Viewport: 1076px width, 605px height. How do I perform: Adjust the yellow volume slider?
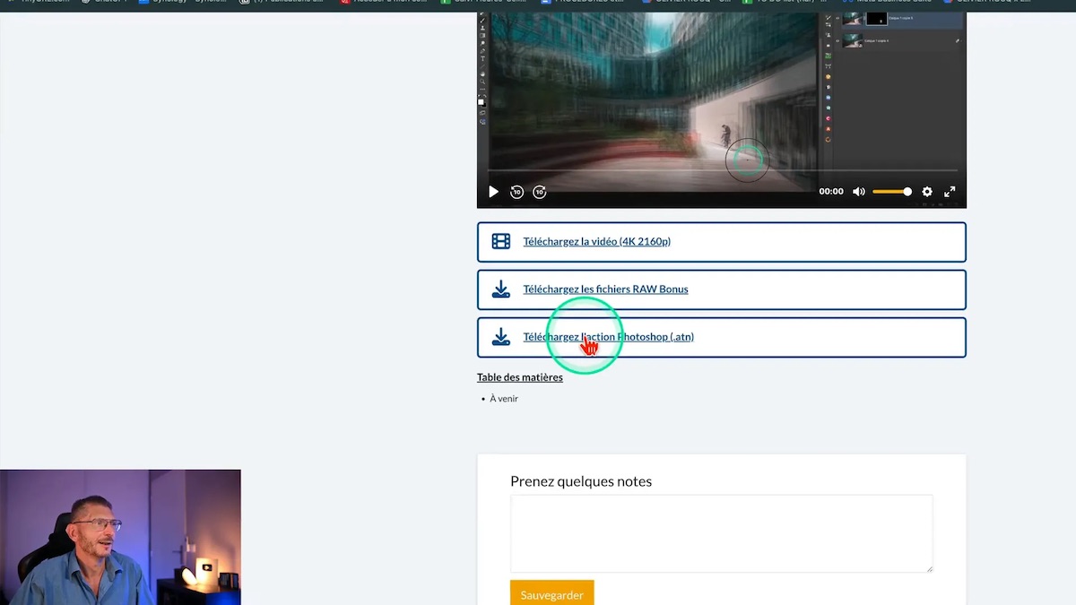point(892,192)
